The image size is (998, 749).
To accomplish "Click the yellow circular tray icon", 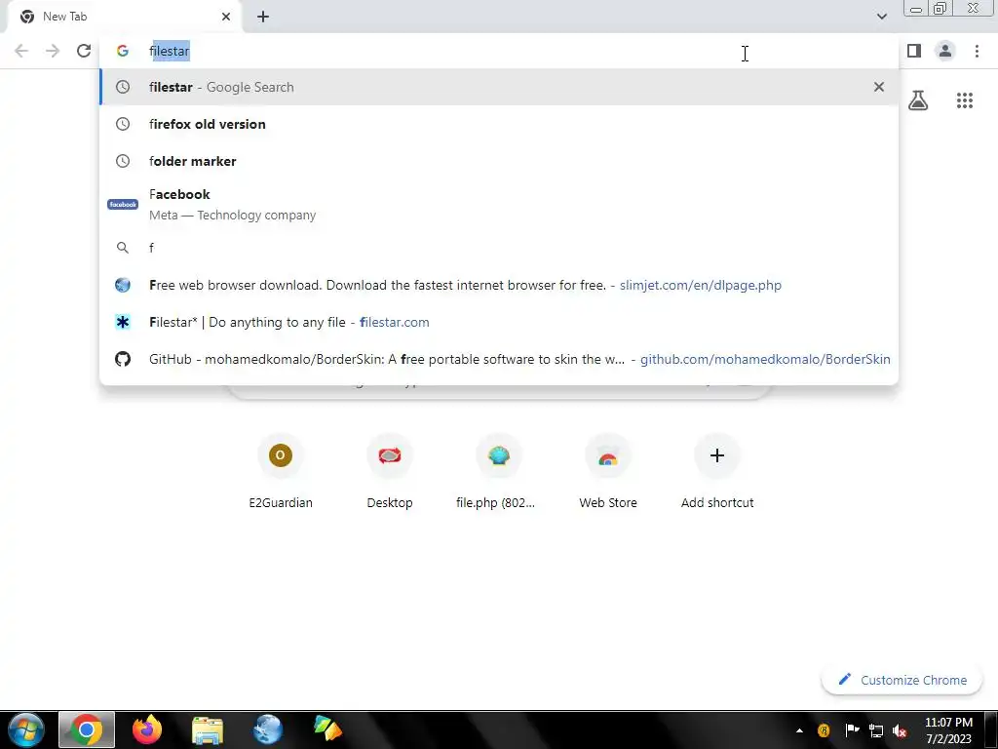I will click(x=824, y=730).
